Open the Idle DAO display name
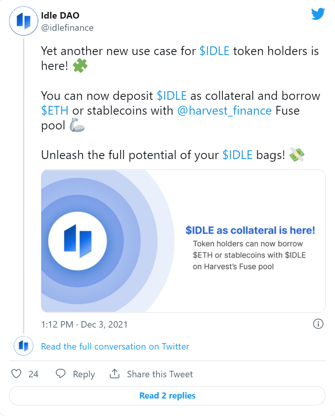335x416 pixels. point(60,16)
